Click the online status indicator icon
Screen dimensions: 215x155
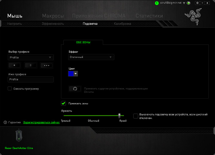pos(188,3)
